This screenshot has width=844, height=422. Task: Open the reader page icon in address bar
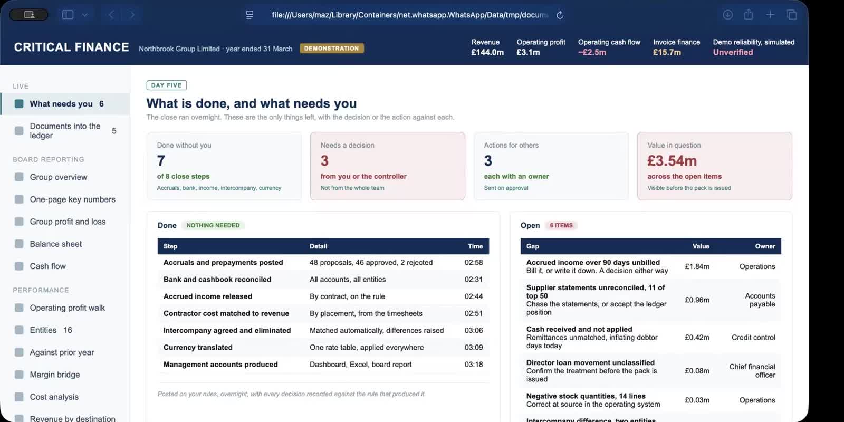coord(250,15)
